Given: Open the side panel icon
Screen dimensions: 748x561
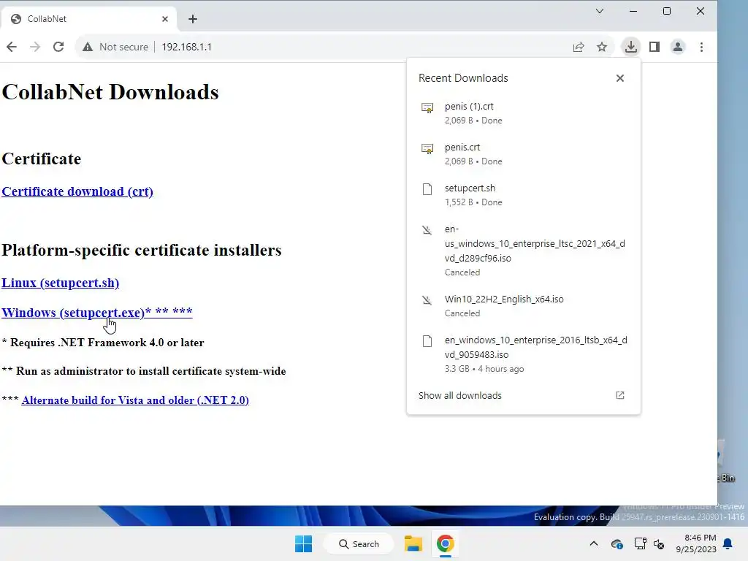Looking at the screenshot, I should click(x=654, y=47).
